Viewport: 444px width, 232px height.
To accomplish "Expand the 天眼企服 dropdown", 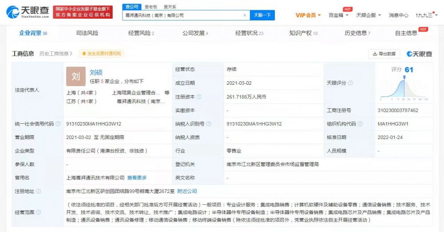I will click(x=369, y=15).
